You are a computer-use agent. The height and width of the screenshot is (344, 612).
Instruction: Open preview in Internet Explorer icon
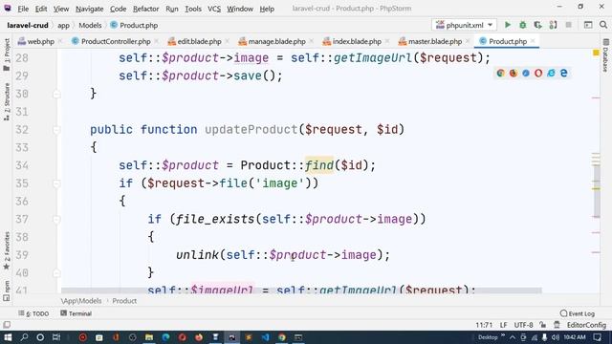[x=551, y=73]
